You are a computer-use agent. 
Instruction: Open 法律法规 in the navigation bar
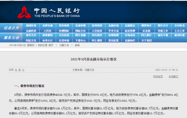47,25
